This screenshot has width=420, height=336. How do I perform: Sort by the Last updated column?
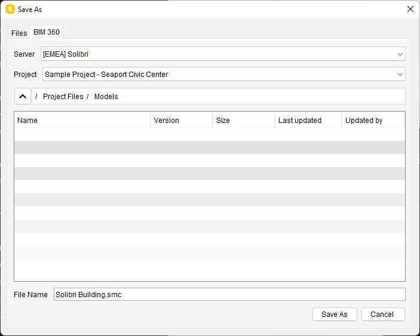click(308, 121)
